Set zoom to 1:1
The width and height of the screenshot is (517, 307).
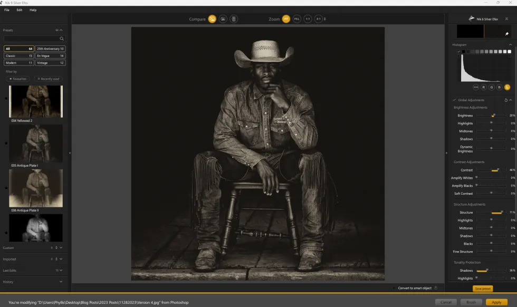(308, 19)
